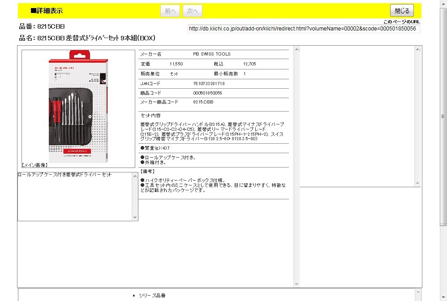Image resolution: width=447 pixels, height=301 pixels.
Task: Click the description box scroll-up arrow
Action: 135,176
